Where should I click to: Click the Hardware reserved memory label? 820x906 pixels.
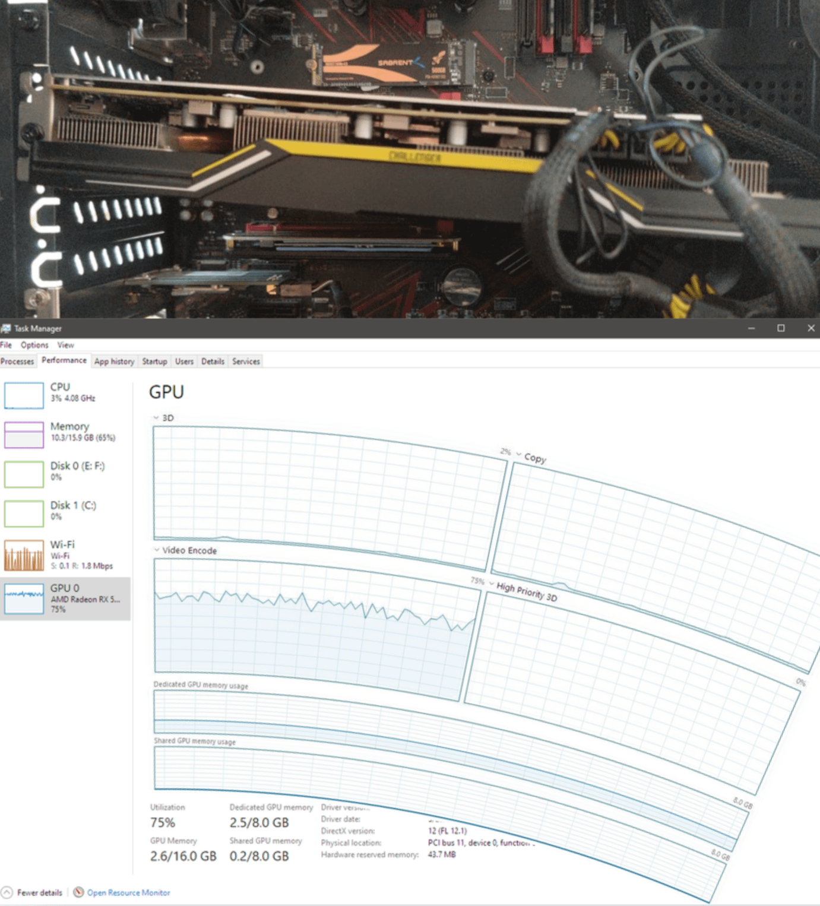[x=370, y=854]
